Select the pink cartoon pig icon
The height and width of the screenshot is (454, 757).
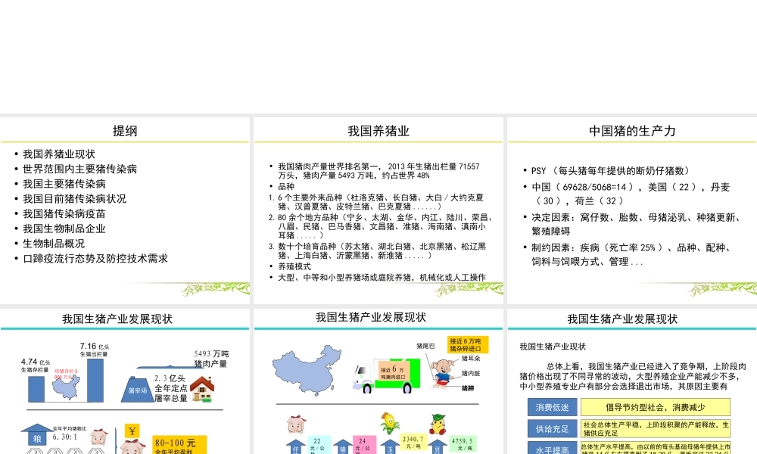coord(440,372)
